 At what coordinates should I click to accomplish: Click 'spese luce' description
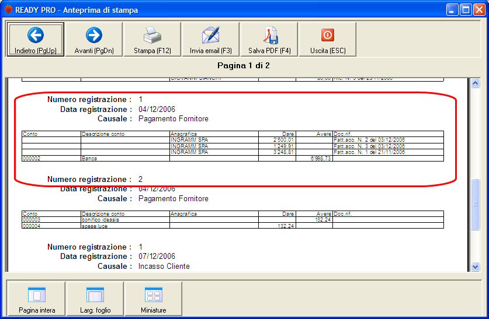(95, 226)
